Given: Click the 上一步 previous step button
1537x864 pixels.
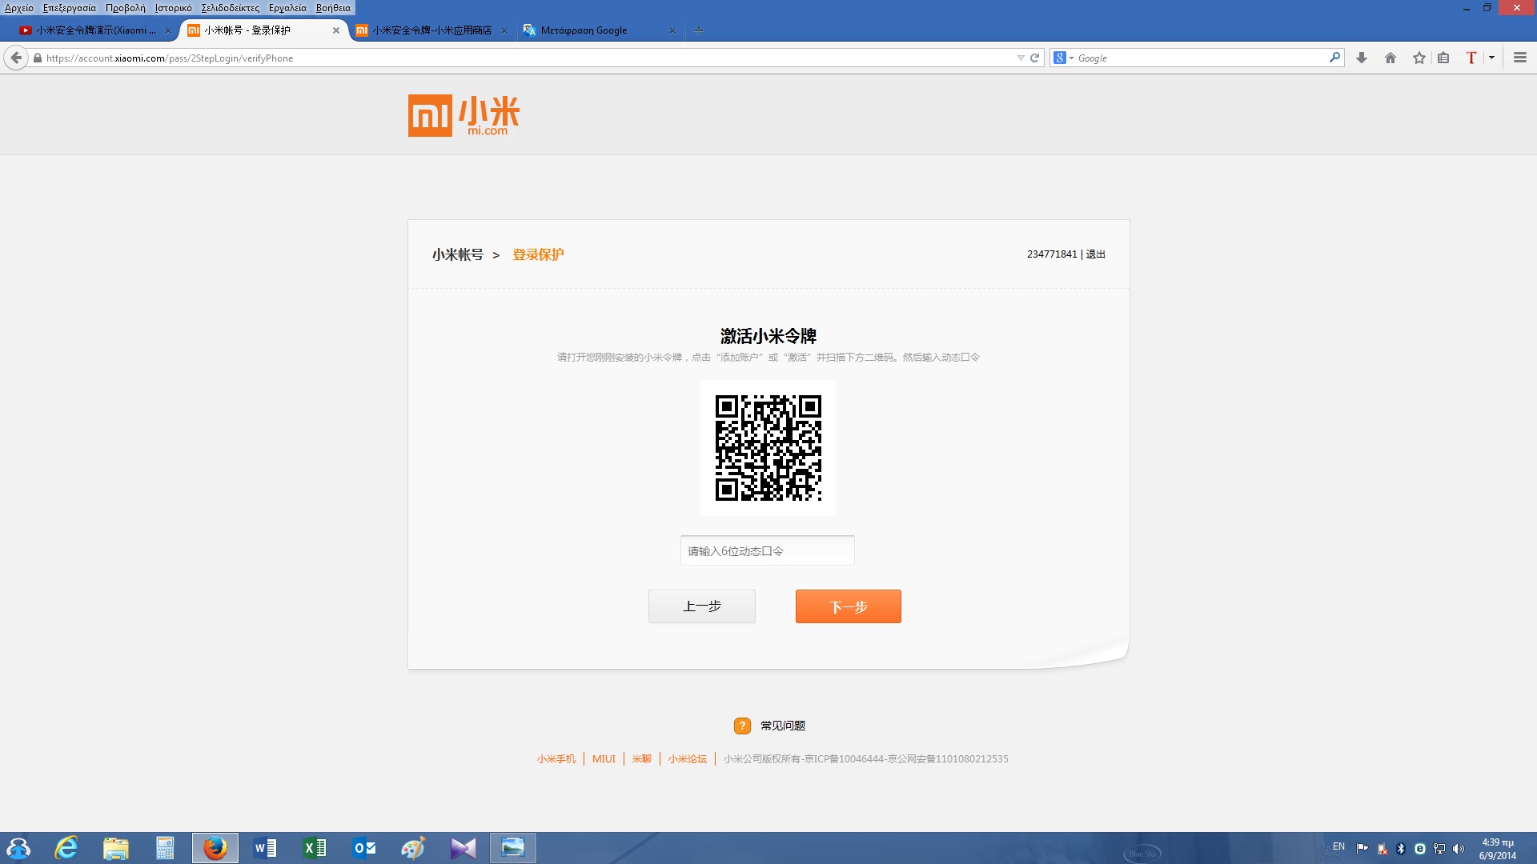Looking at the screenshot, I should [701, 606].
